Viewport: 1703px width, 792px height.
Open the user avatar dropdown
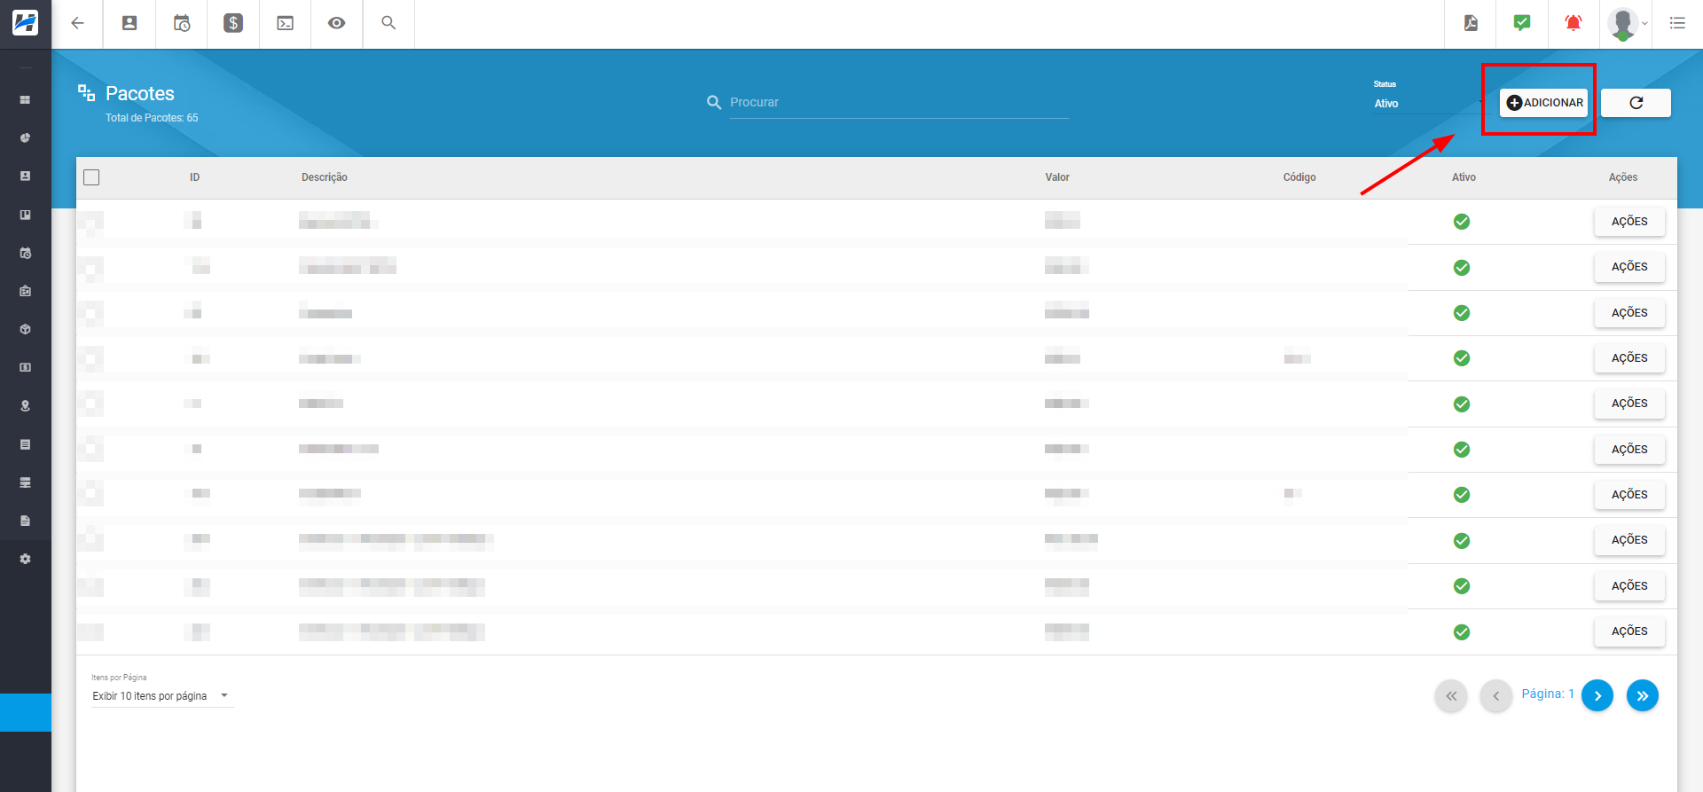click(x=1627, y=24)
